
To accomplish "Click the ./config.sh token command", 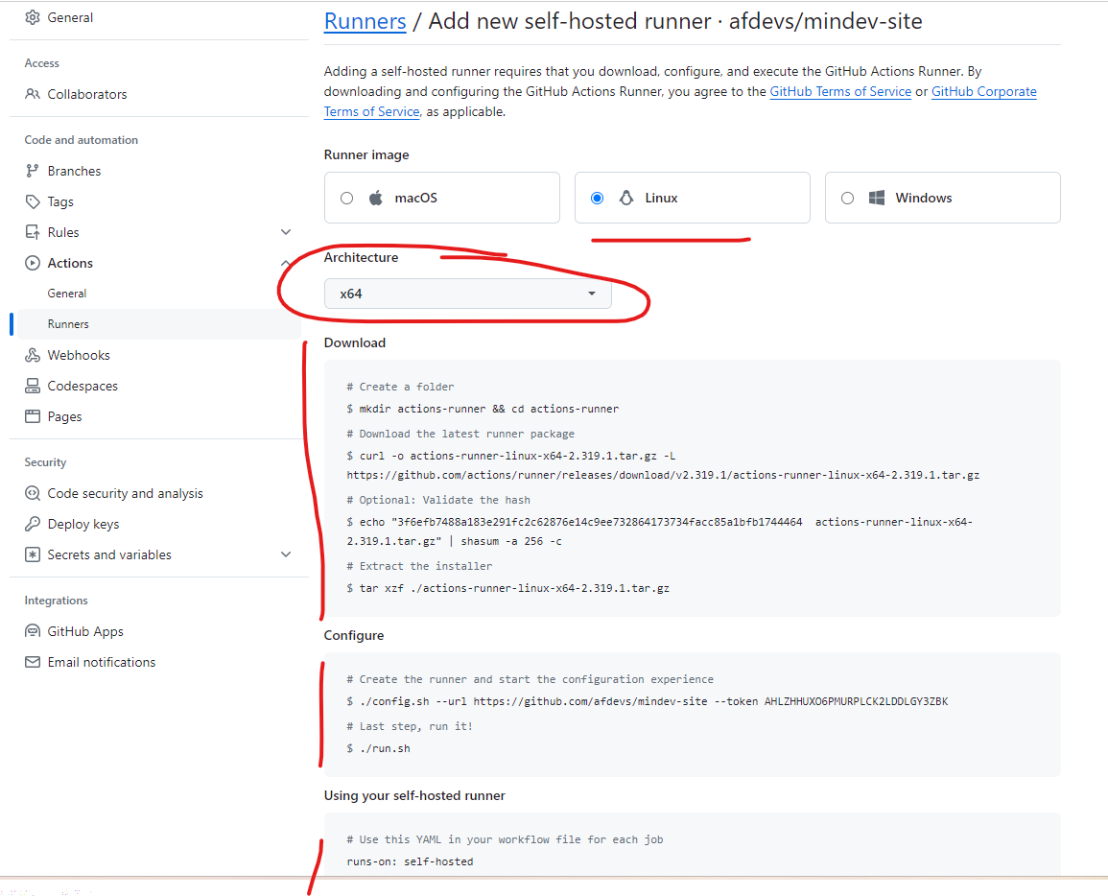I will (x=648, y=701).
